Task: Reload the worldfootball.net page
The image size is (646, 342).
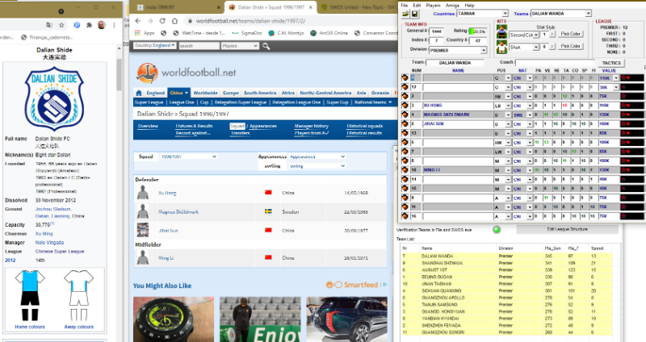Action: [164, 20]
